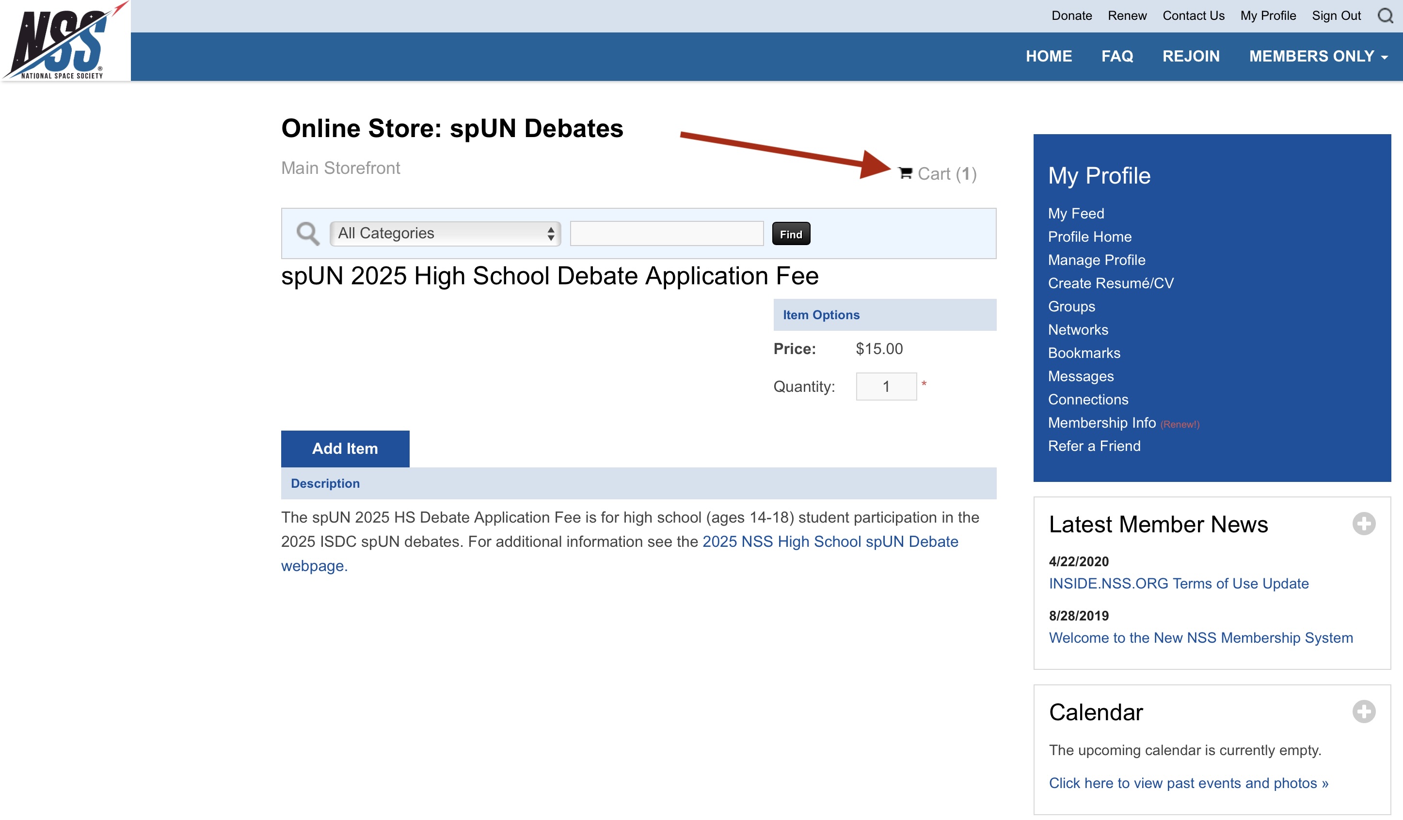The width and height of the screenshot is (1403, 820).
Task: Click the Add Item button
Action: coord(345,449)
